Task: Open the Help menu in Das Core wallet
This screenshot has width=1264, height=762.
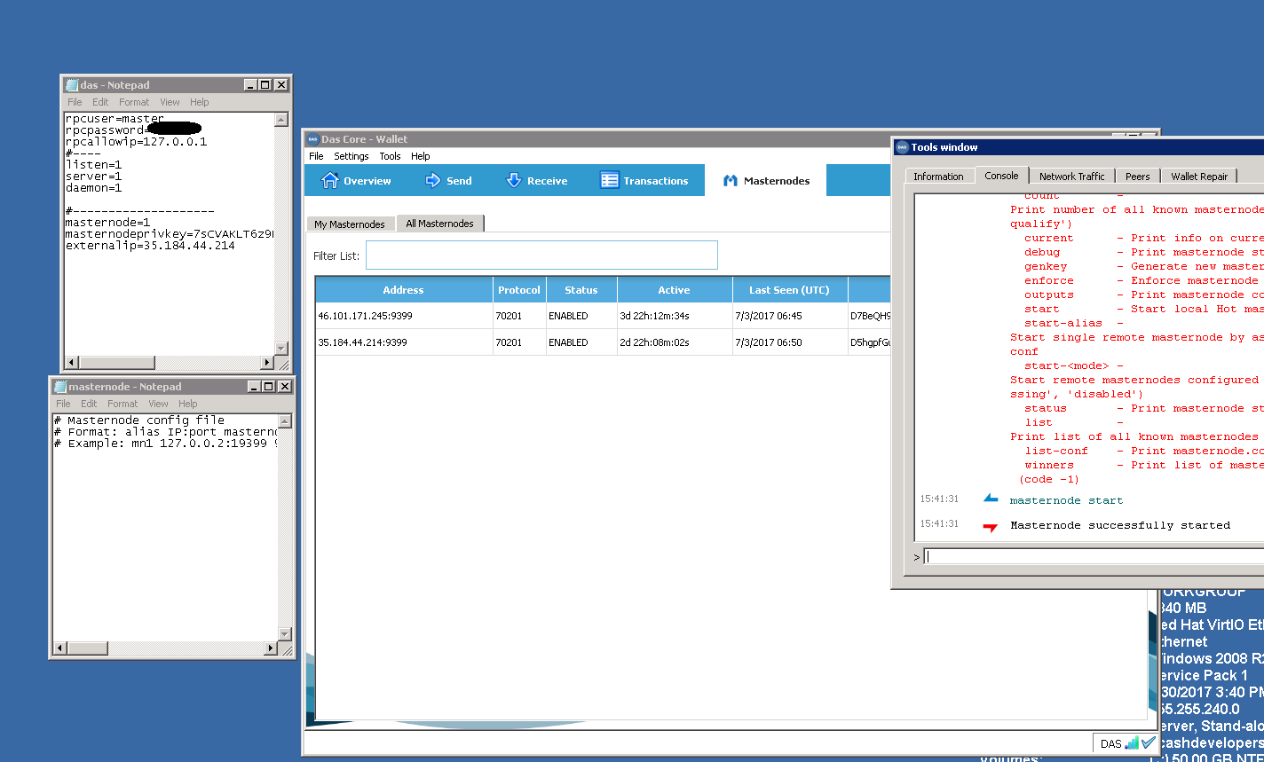Action: coord(420,156)
